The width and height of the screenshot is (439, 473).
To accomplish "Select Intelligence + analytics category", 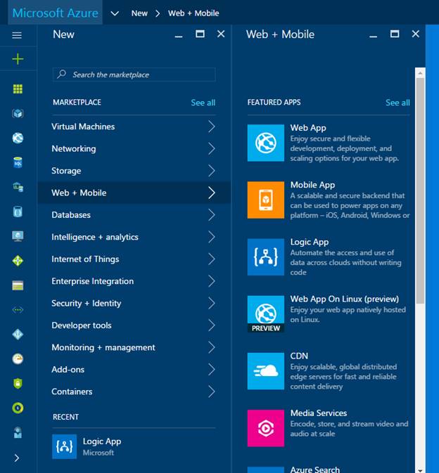I will pyautogui.click(x=134, y=237).
